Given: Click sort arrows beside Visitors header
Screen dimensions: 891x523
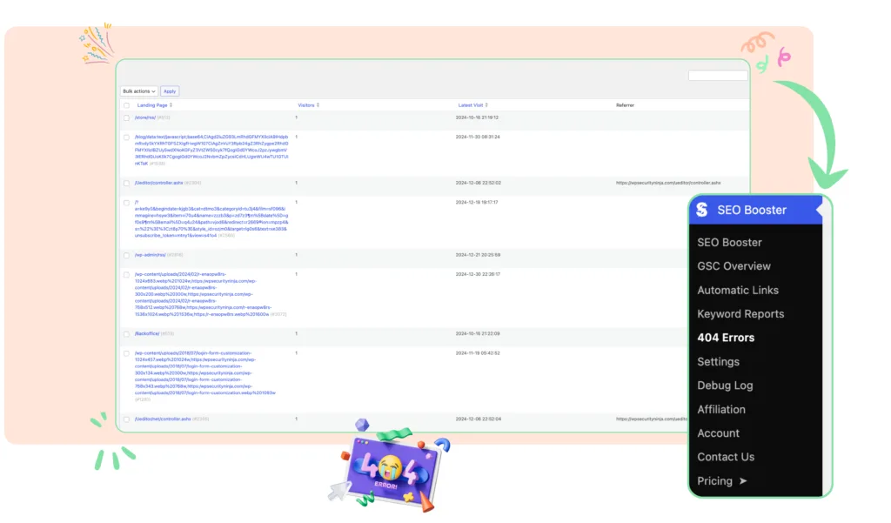Looking at the screenshot, I should (x=318, y=105).
